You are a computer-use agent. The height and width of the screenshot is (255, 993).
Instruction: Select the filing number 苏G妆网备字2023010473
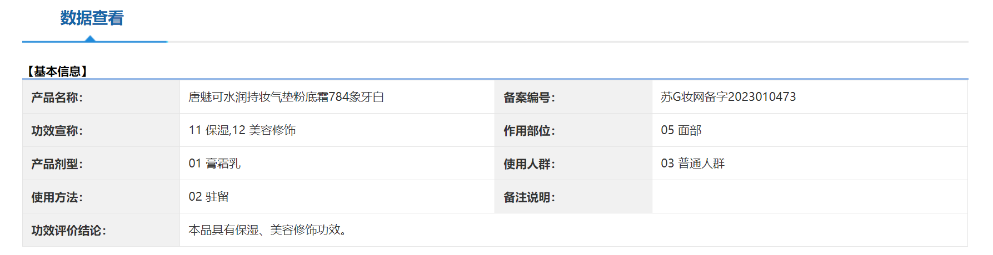[728, 97]
